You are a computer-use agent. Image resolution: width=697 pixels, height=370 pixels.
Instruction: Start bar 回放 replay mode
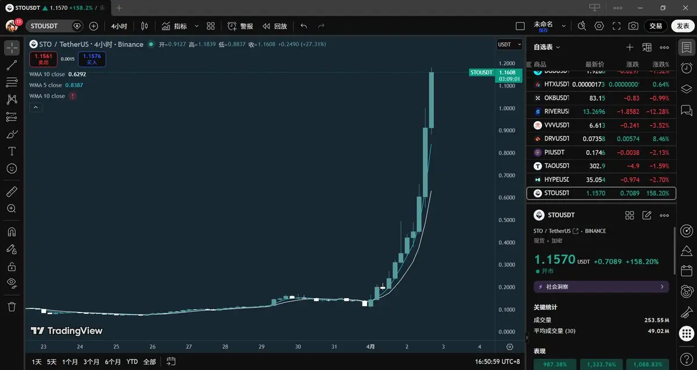[275, 26]
